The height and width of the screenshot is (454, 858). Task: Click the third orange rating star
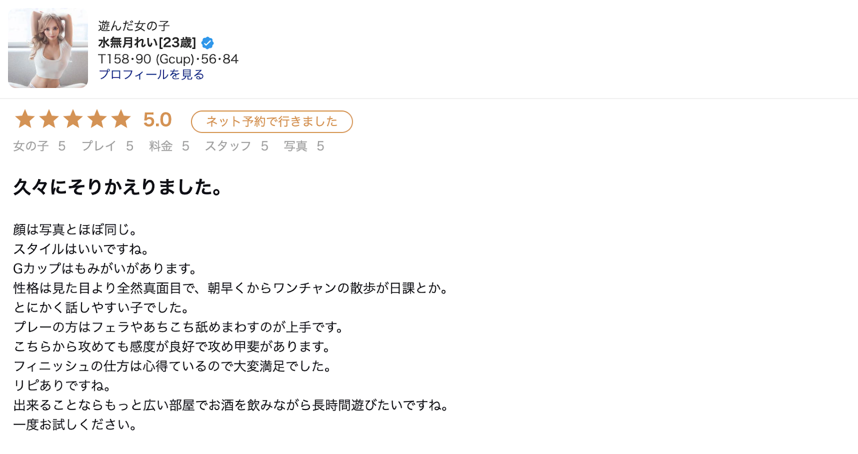(73, 119)
